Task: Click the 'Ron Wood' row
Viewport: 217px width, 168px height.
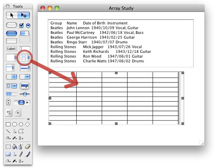Action: 97,56
